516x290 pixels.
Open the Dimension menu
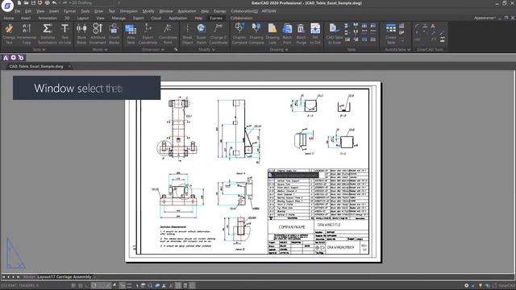(x=129, y=11)
